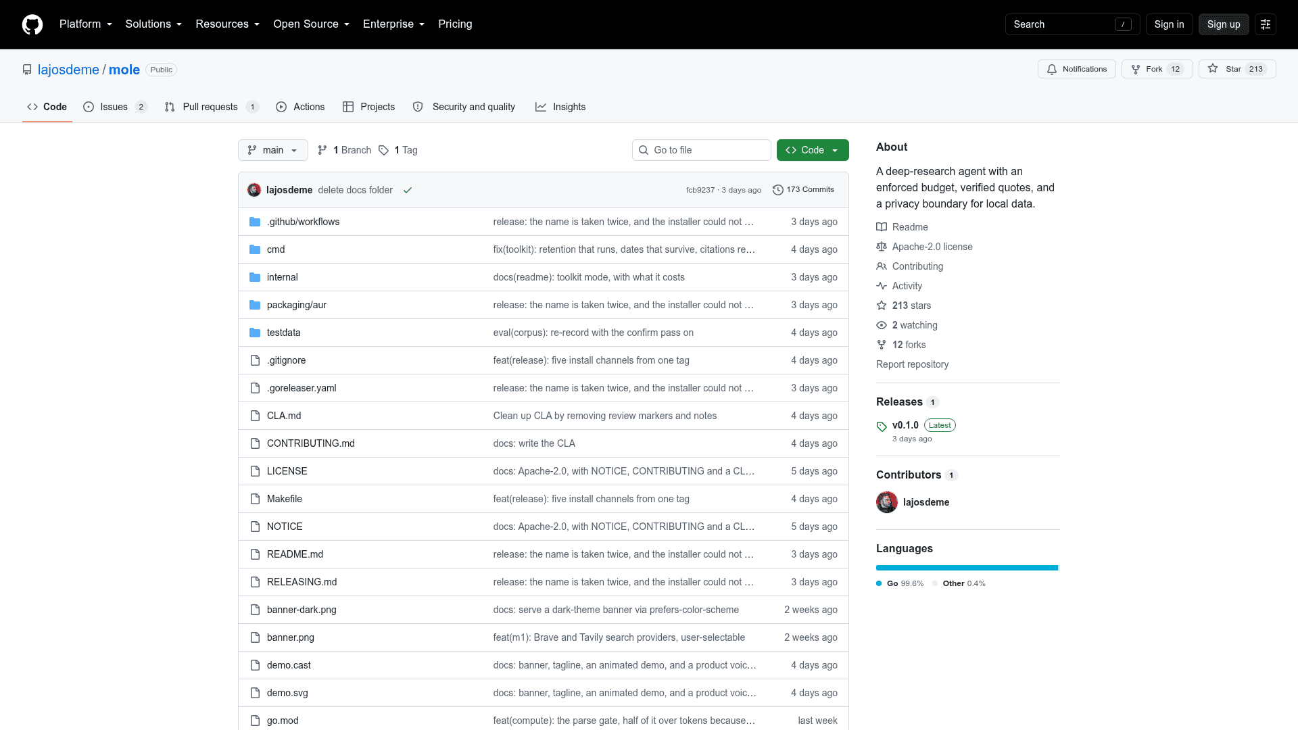Click the book icon beside Readme

[x=882, y=227]
